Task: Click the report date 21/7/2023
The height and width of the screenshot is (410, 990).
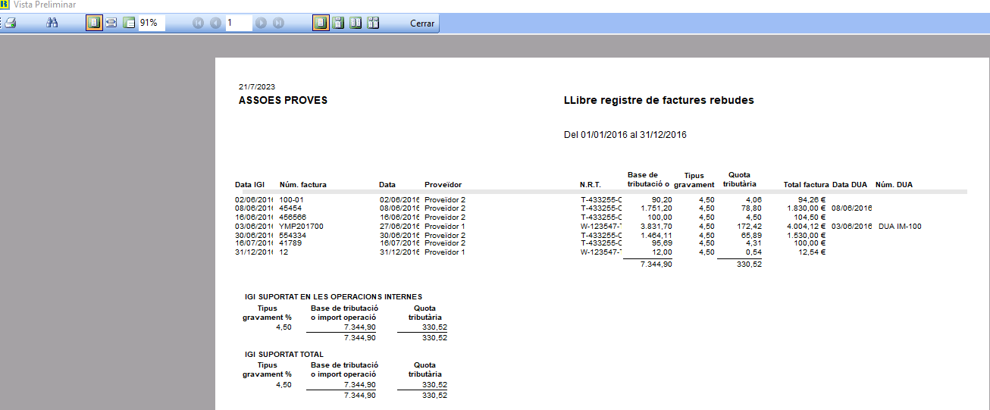Action: pyautogui.click(x=256, y=87)
